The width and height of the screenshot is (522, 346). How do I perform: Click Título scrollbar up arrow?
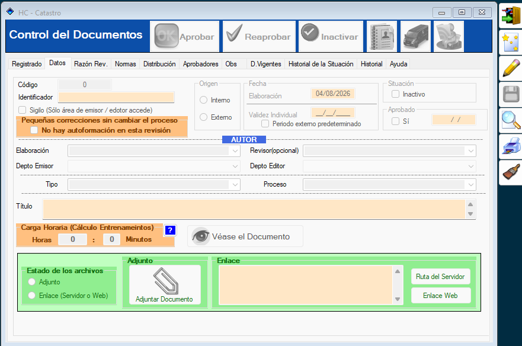click(470, 204)
